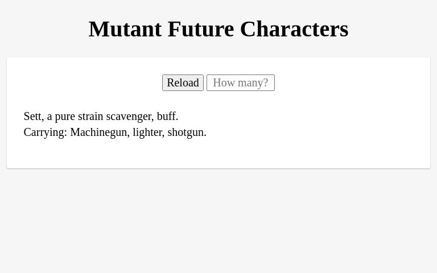
Task: Click the Mutant Future Characters heading
Action: pyautogui.click(x=218, y=29)
